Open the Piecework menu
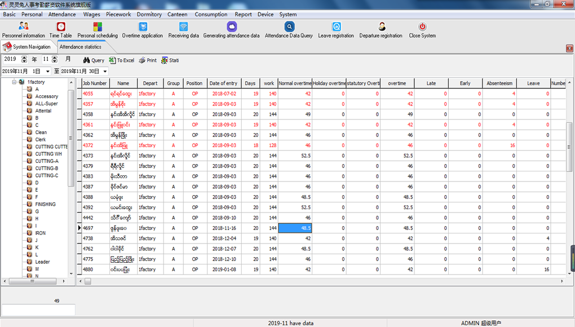The image size is (575, 327). click(118, 14)
